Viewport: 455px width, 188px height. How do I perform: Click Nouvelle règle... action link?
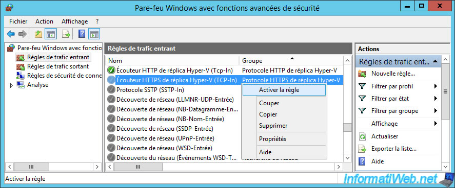pyautogui.click(x=393, y=74)
